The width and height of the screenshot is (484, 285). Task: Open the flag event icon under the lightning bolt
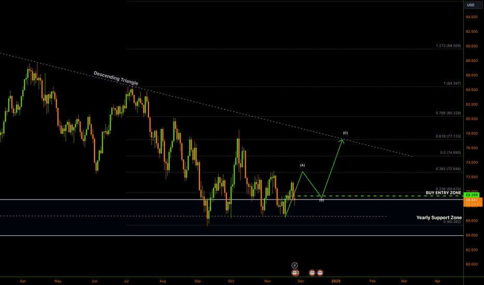(x=295, y=273)
